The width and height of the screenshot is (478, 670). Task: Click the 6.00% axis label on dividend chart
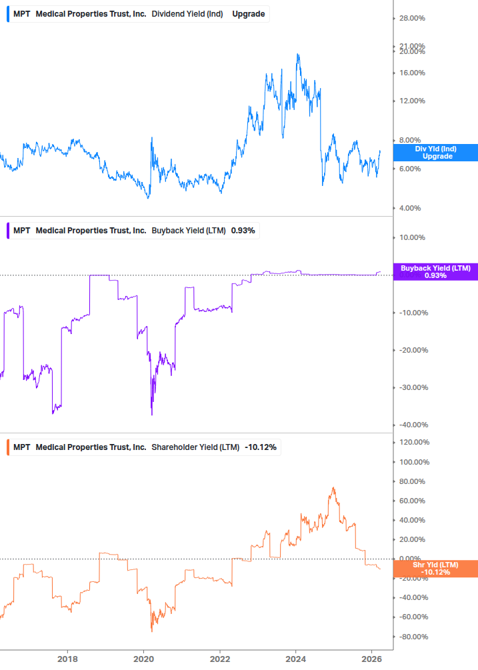click(x=410, y=169)
